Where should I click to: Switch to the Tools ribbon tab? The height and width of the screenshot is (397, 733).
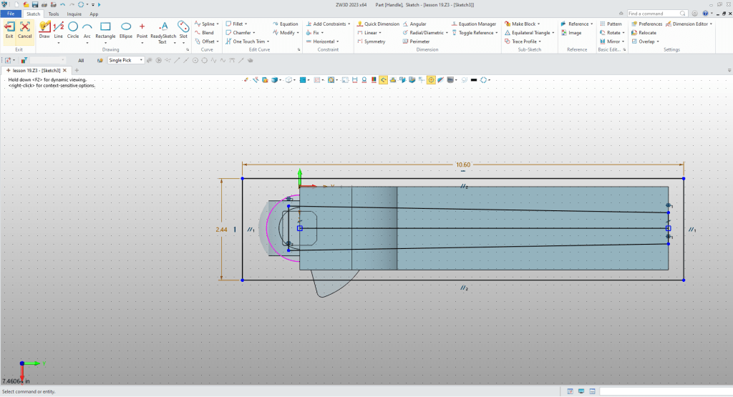[54, 14]
